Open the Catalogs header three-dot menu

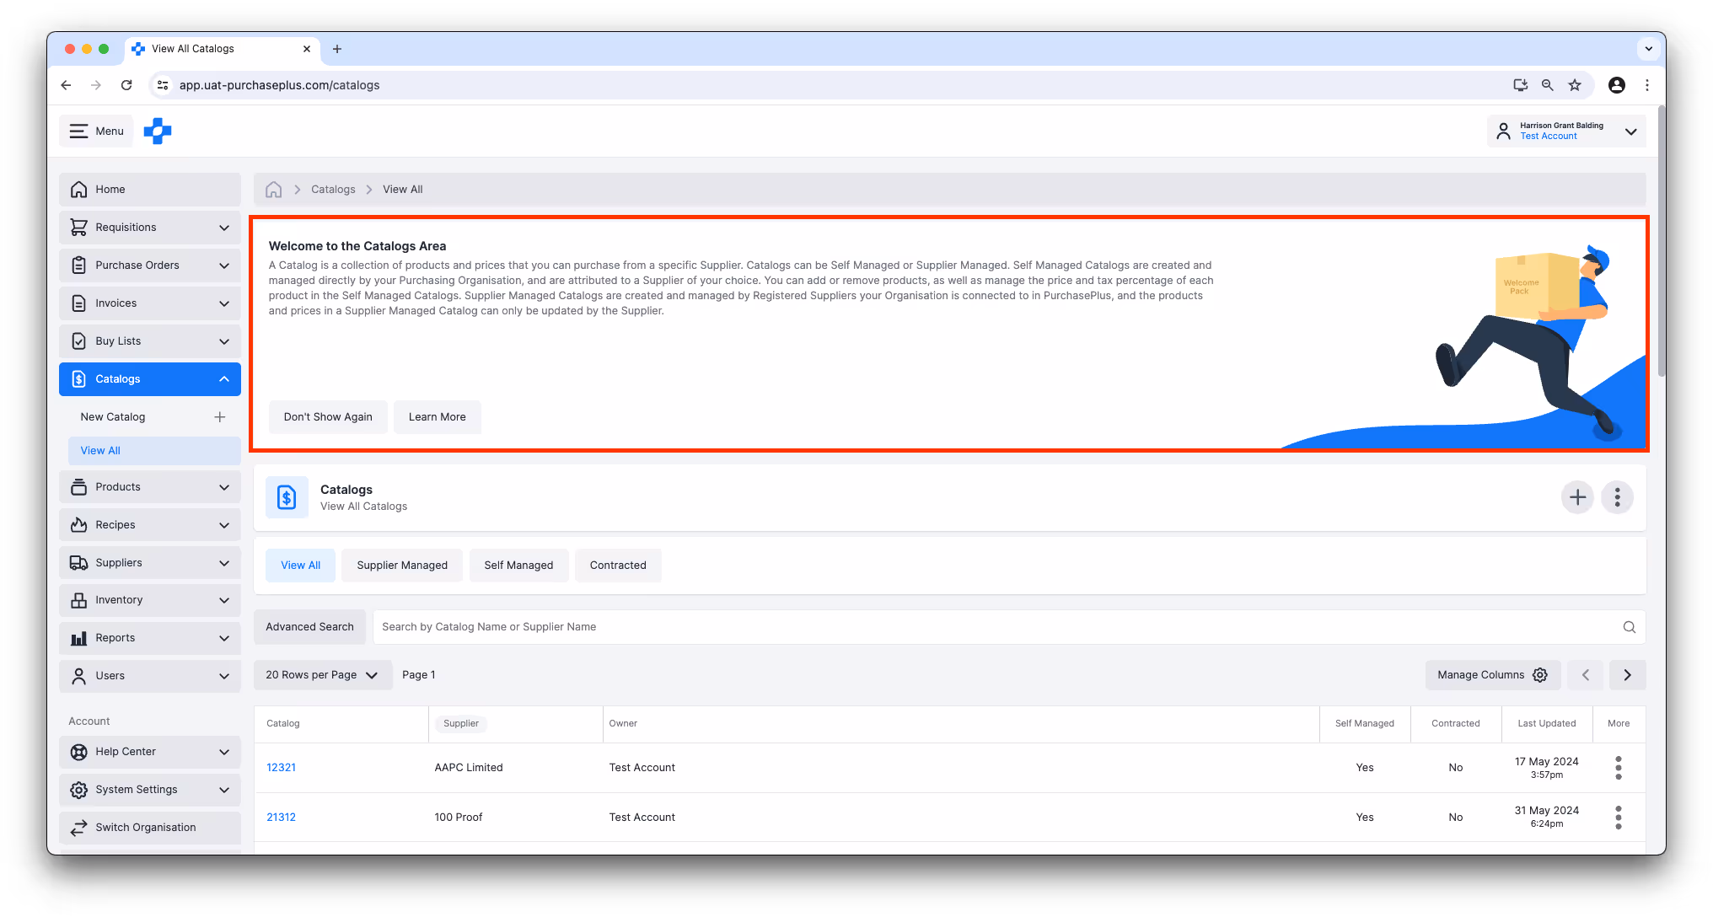[1616, 497]
